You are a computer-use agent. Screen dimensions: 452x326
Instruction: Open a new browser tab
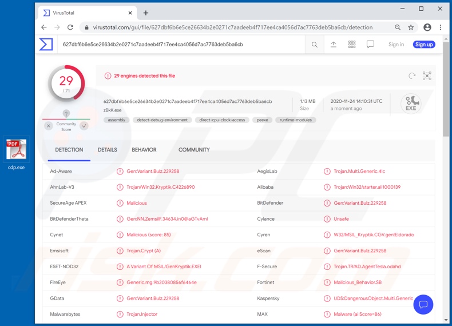(x=146, y=13)
